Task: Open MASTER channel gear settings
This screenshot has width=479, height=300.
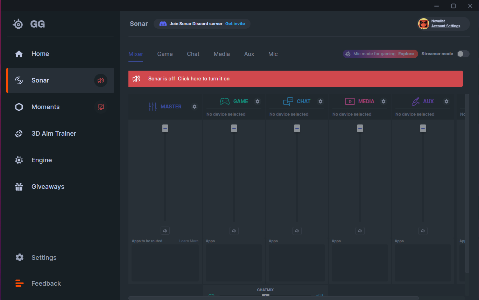Action: 195,107
